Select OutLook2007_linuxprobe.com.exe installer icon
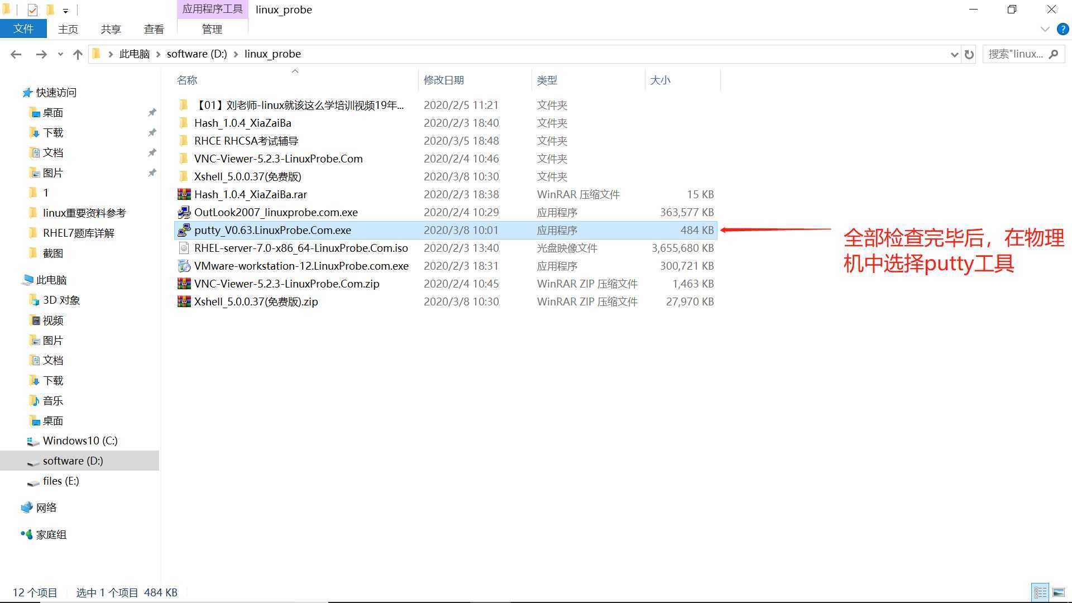 pos(184,212)
